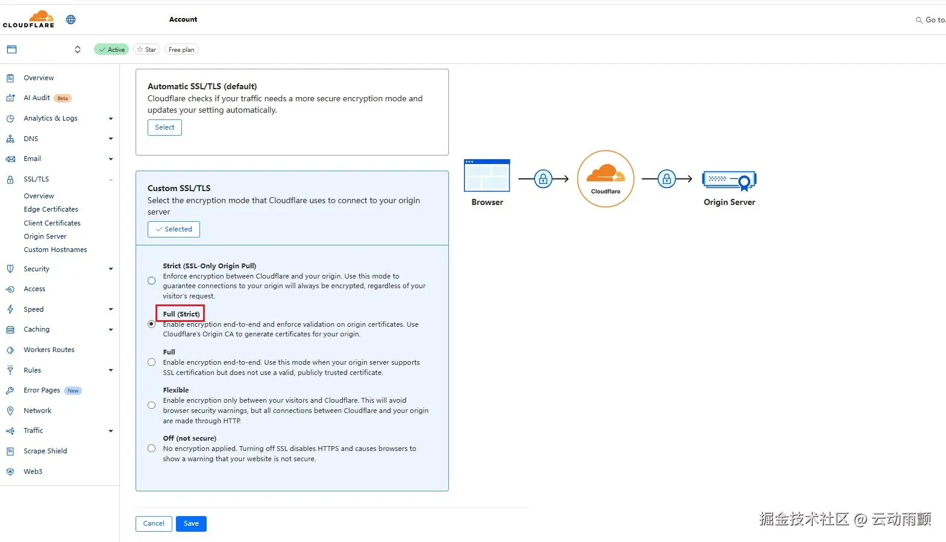Expand the DNS menu arrow
Screen dimensions: 946x542
tap(111, 139)
